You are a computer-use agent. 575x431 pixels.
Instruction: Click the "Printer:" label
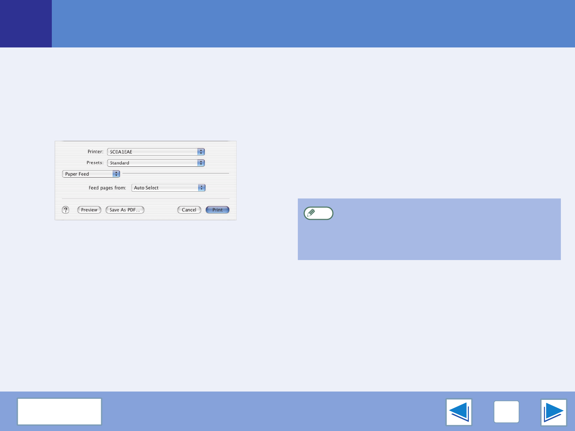coord(95,152)
